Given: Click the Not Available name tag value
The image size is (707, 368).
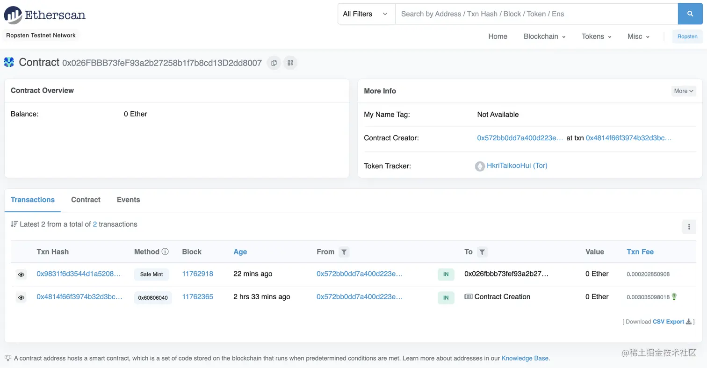Looking at the screenshot, I should pyautogui.click(x=498, y=115).
